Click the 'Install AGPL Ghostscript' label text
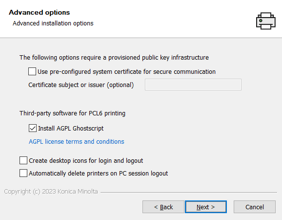The width and height of the screenshot is (282, 220). [71, 129]
